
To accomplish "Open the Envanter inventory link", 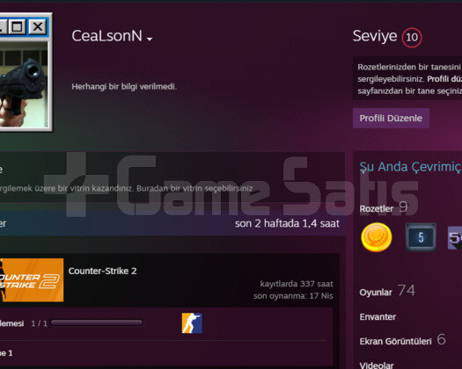I will pos(378,317).
